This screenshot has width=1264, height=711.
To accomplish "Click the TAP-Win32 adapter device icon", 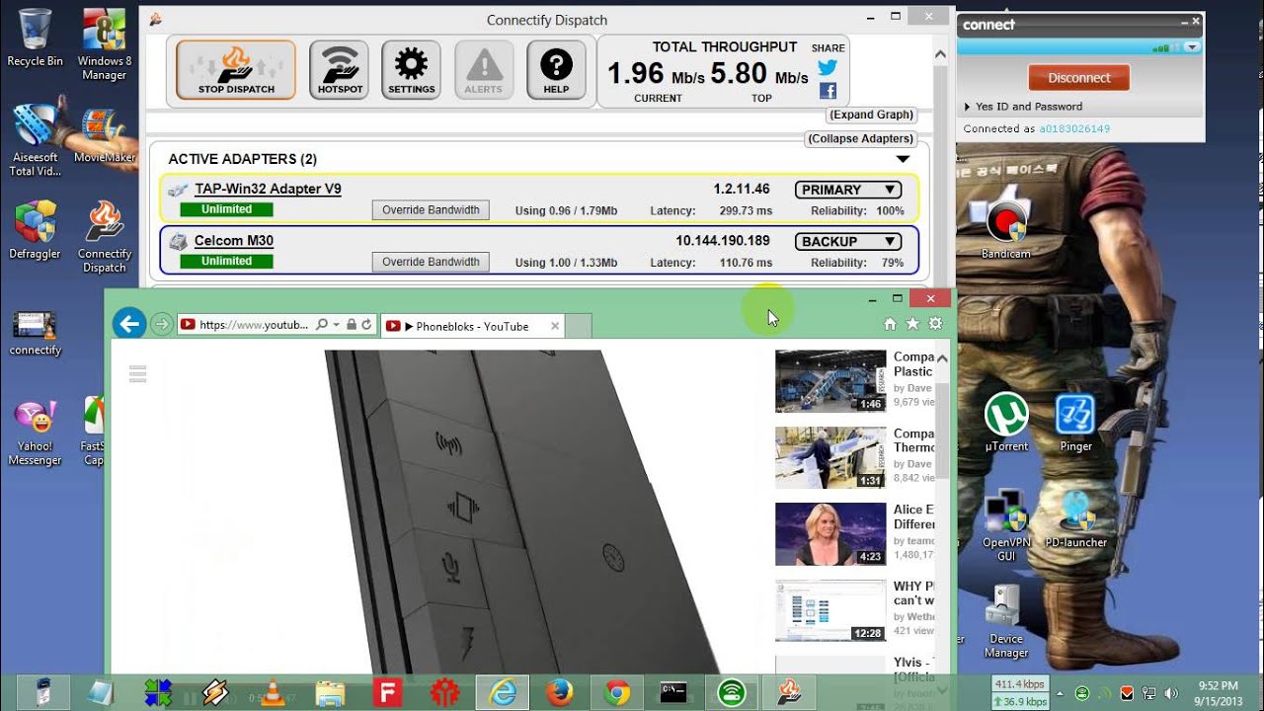I will tap(178, 190).
